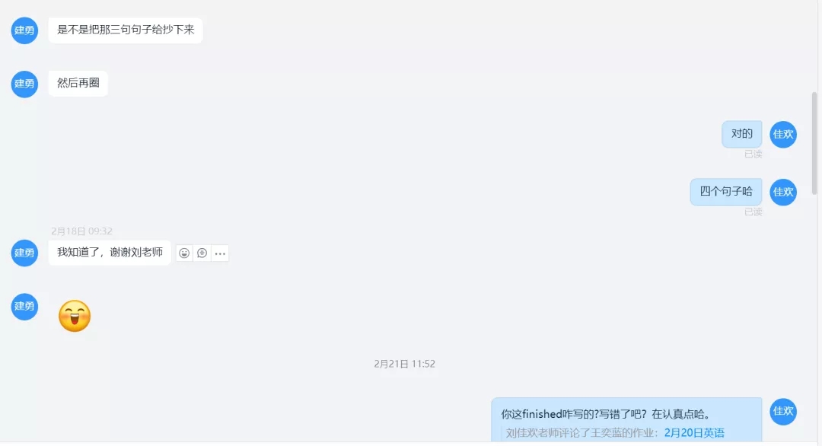Image resolution: width=822 pixels, height=446 pixels.
Task: Click 你这finished咋写的 message bubble
Action: pos(626,420)
